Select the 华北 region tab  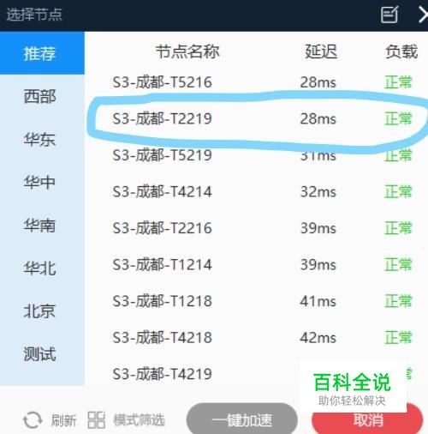pyautogui.click(x=42, y=268)
